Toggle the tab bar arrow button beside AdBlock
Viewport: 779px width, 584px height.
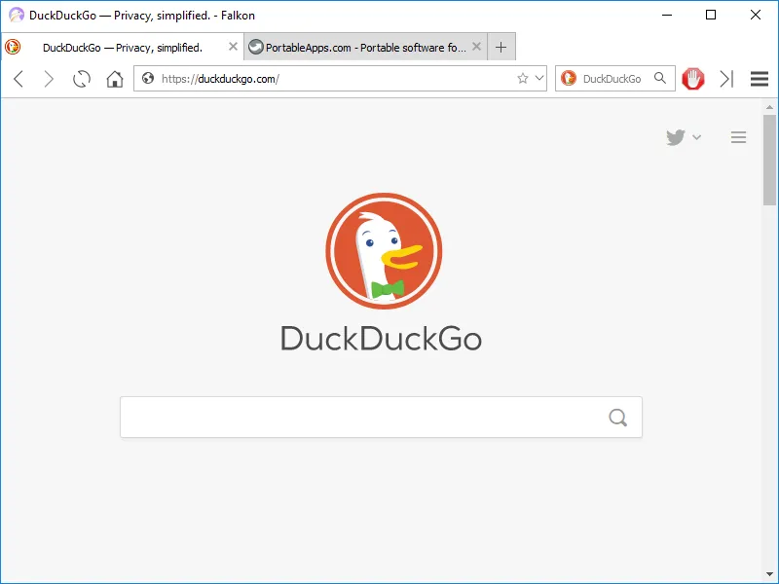click(725, 79)
